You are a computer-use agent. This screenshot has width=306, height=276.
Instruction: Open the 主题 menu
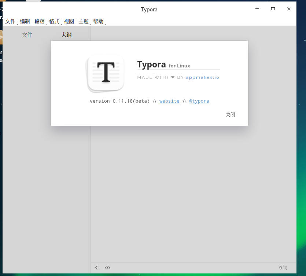(x=84, y=22)
